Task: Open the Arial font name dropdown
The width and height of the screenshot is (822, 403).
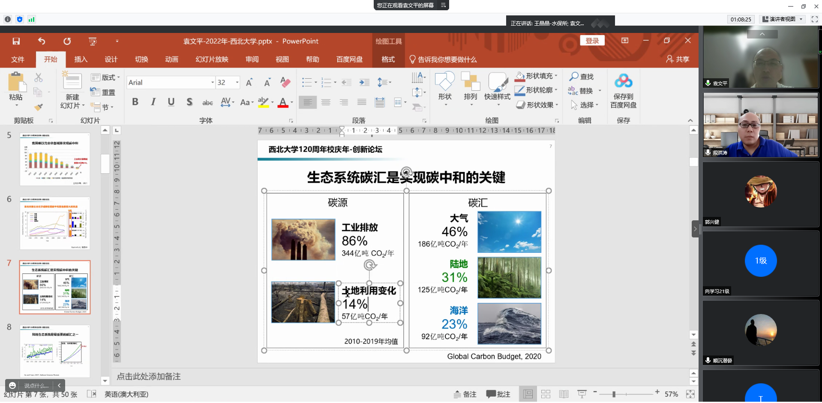Action: 212,83
